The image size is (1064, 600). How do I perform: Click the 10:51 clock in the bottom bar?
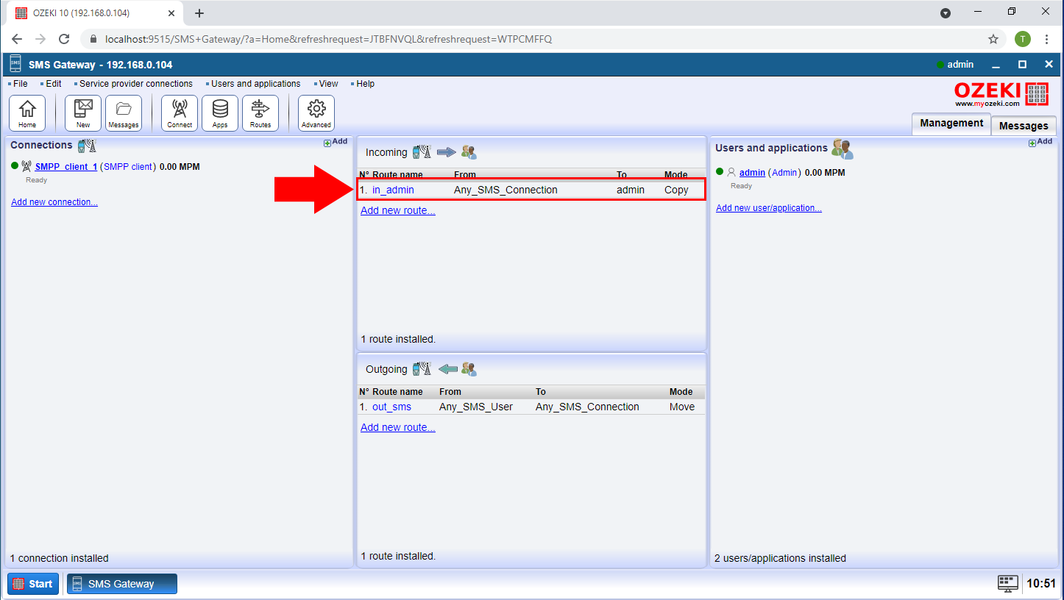point(1041,584)
